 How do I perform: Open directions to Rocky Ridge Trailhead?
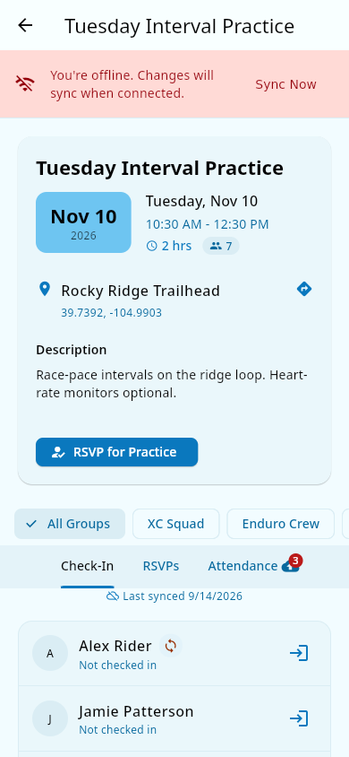click(x=304, y=289)
